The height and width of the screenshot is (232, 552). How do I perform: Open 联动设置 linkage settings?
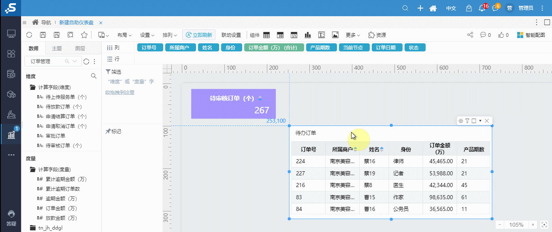(x=231, y=35)
